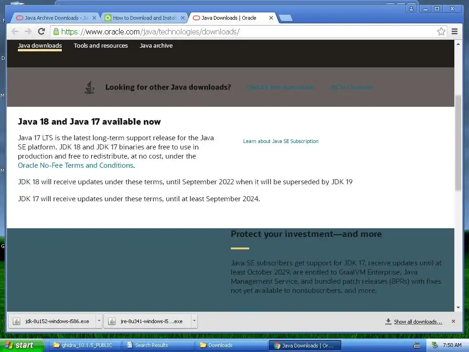Close the How to Download and Install tab
The height and width of the screenshot is (352, 469).
tap(183, 18)
